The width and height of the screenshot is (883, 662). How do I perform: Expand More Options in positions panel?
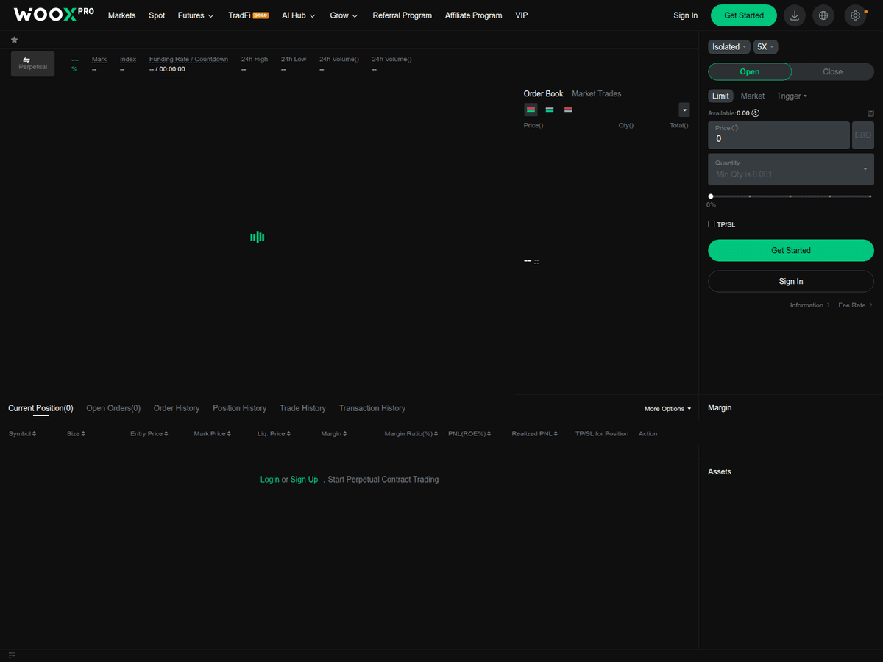click(x=667, y=409)
